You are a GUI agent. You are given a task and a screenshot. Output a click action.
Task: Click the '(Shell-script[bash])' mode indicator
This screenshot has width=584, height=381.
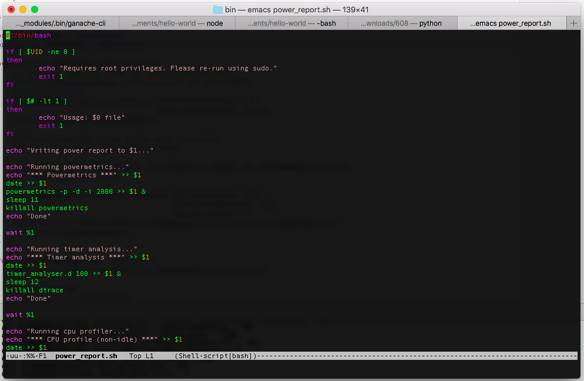(x=216, y=356)
